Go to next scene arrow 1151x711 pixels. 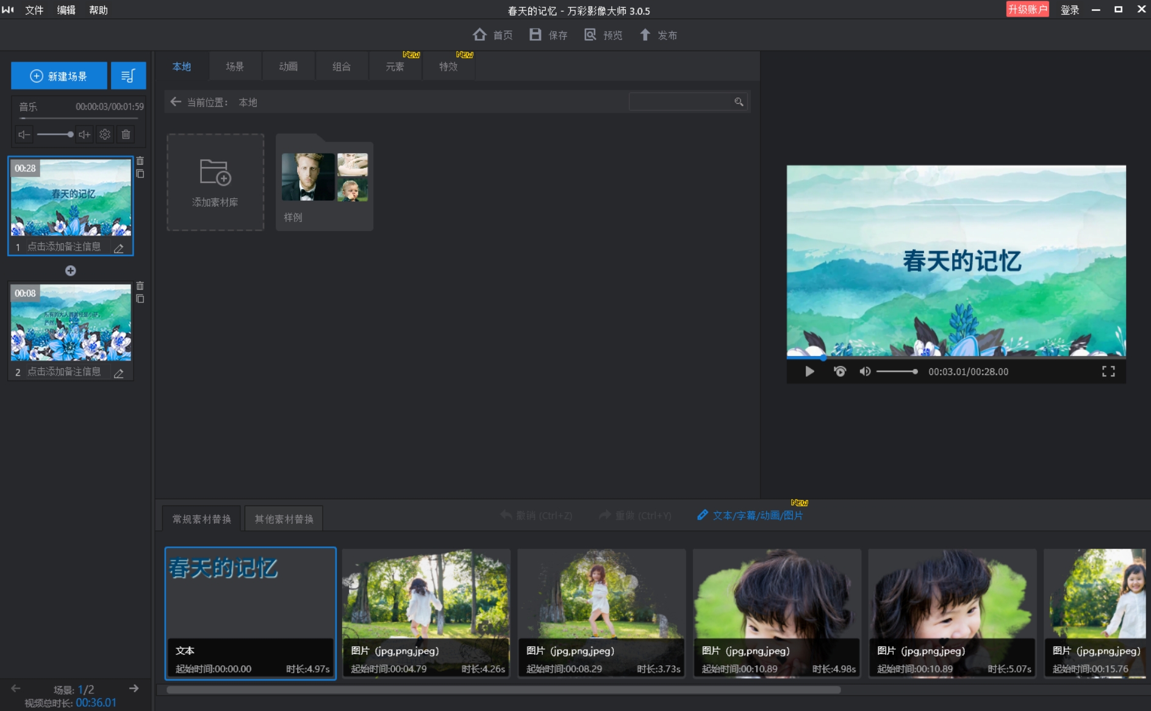tap(134, 688)
